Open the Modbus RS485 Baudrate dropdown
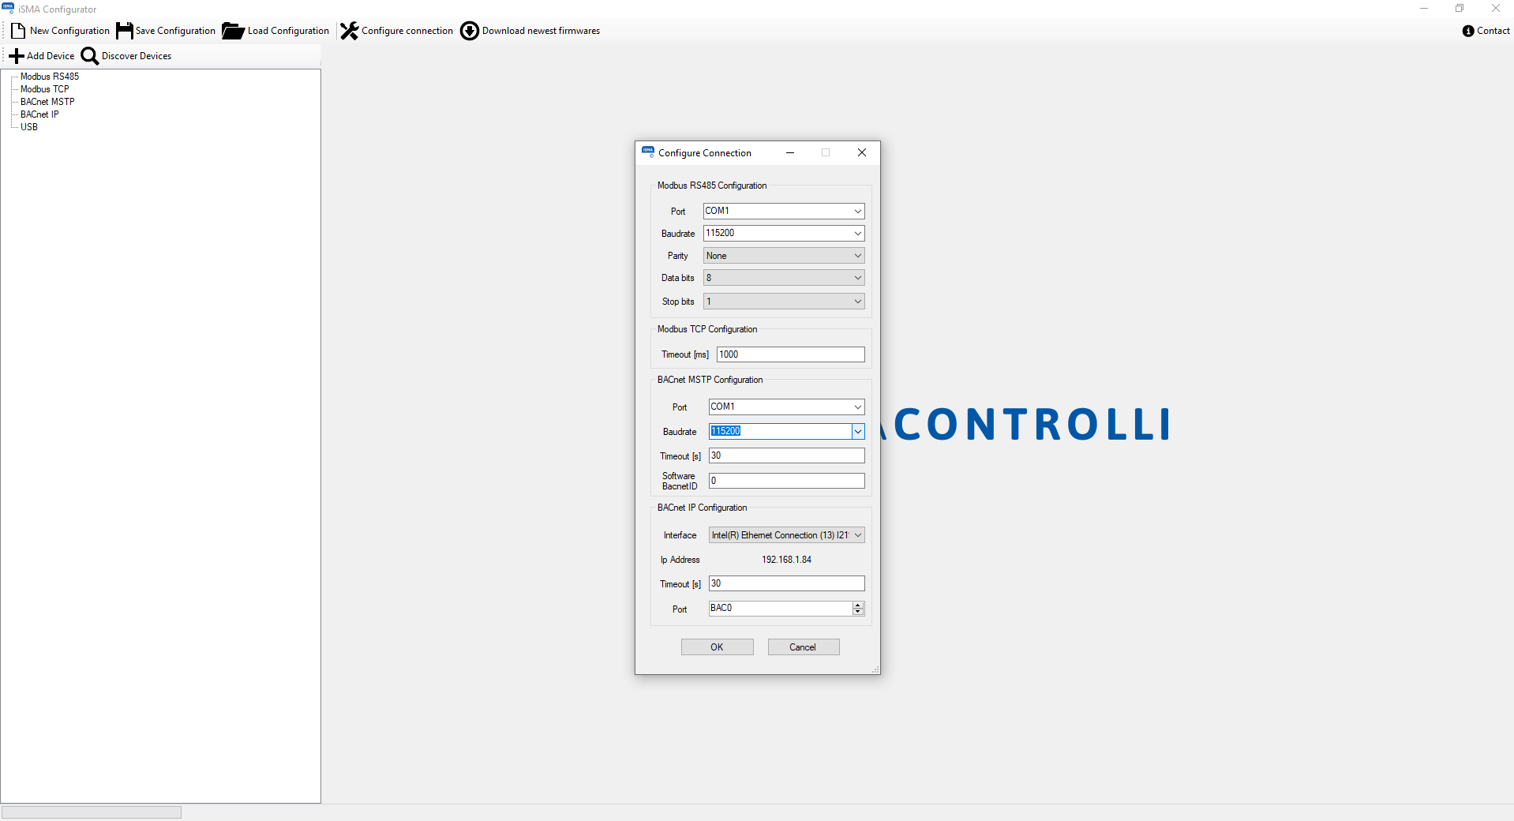Image resolution: width=1514 pixels, height=821 pixels. click(x=857, y=234)
